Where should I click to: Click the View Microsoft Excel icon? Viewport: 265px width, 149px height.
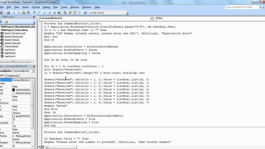click(x=1, y=13)
